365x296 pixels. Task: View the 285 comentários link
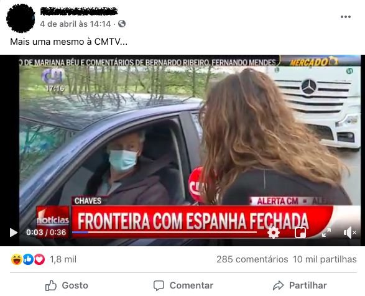pos(252,259)
